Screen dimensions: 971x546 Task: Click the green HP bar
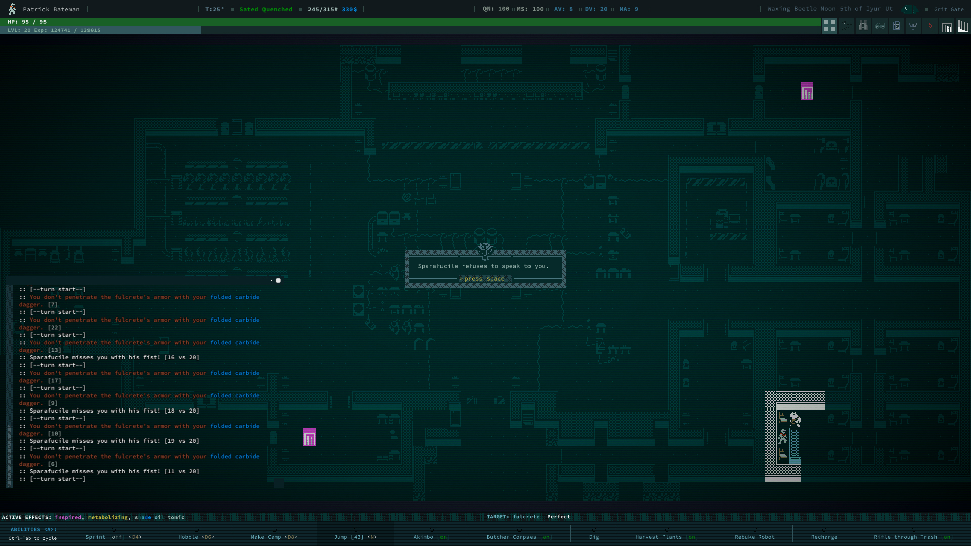(x=410, y=22)
